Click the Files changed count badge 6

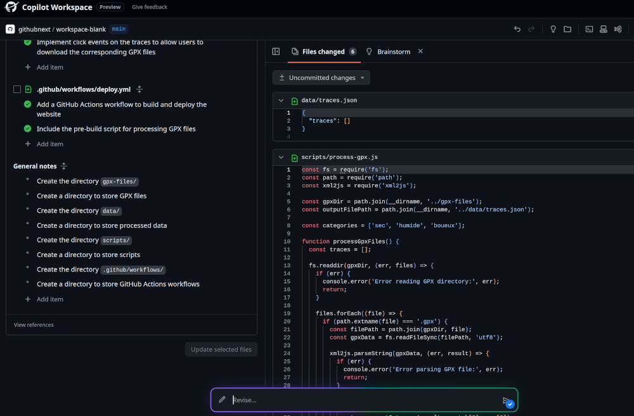[353, 52]
